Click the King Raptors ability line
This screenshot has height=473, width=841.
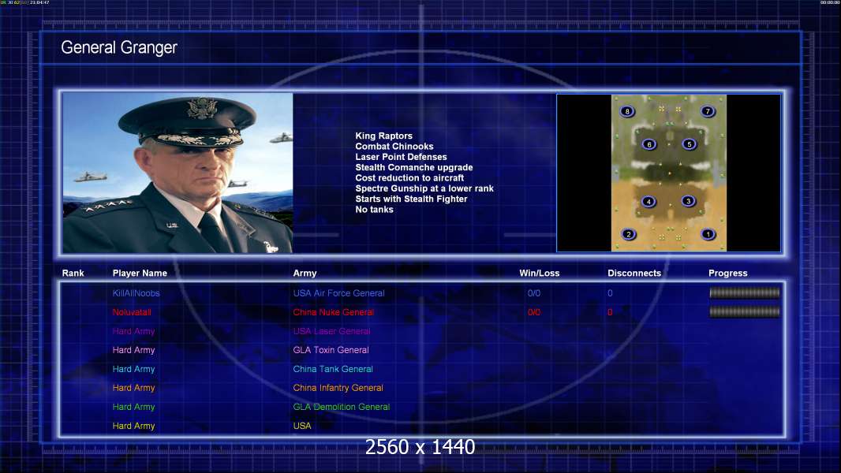click(383, 136)
